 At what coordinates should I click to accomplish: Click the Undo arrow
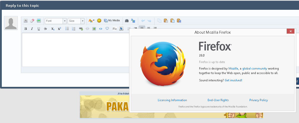(143, 21)
